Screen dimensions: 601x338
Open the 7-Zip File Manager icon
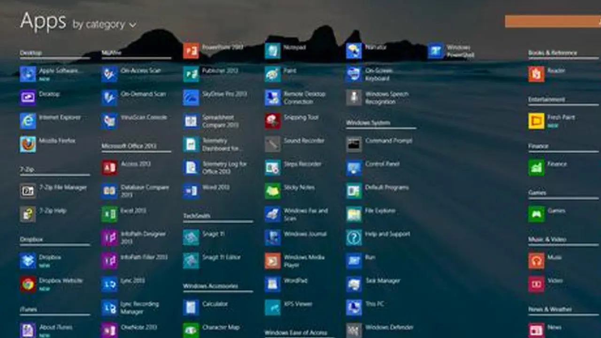[x=28, y=191]
